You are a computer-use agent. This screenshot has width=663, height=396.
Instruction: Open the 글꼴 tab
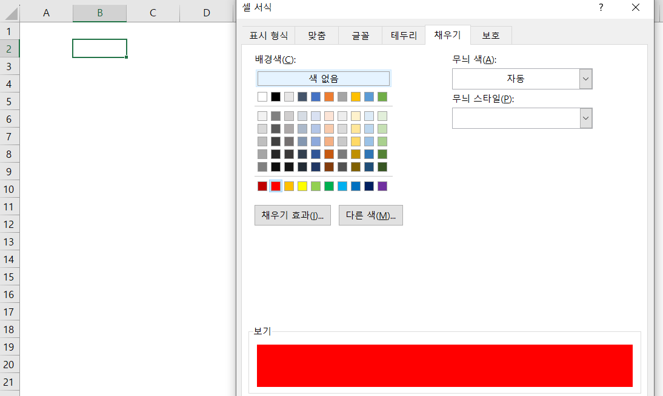360,36
